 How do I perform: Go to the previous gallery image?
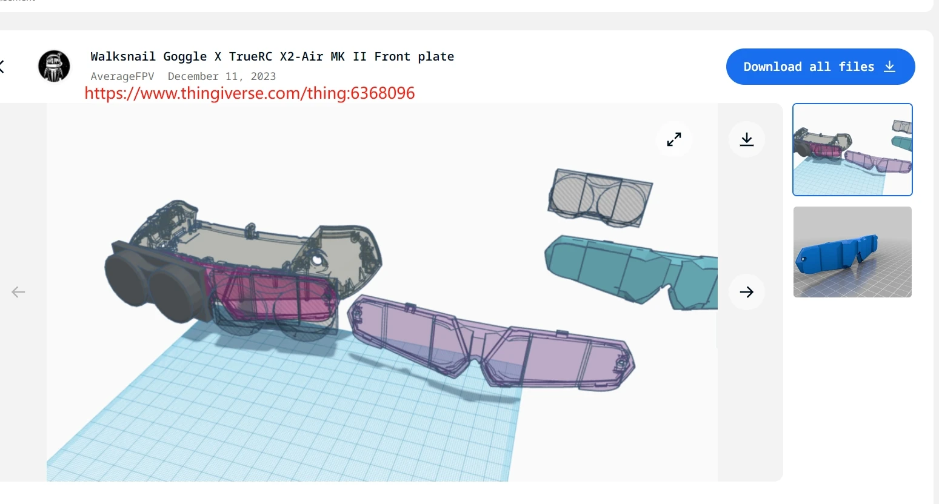(x=18, y=292)
